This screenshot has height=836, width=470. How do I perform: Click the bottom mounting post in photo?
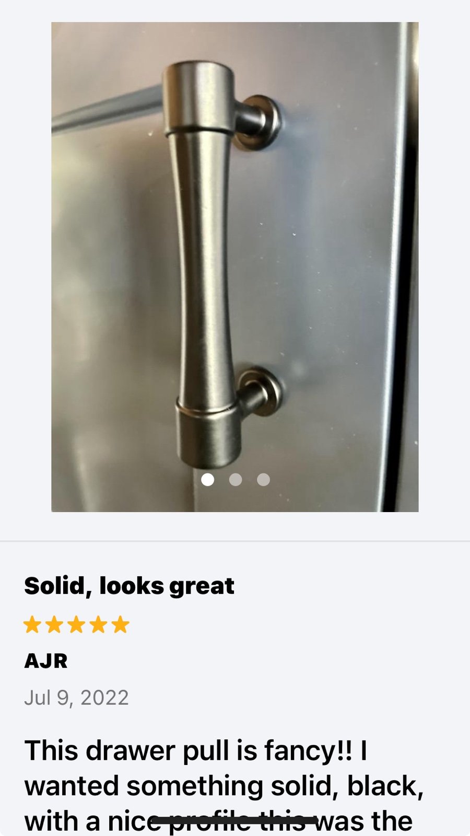pyautogui.click(x=260, y=392)
